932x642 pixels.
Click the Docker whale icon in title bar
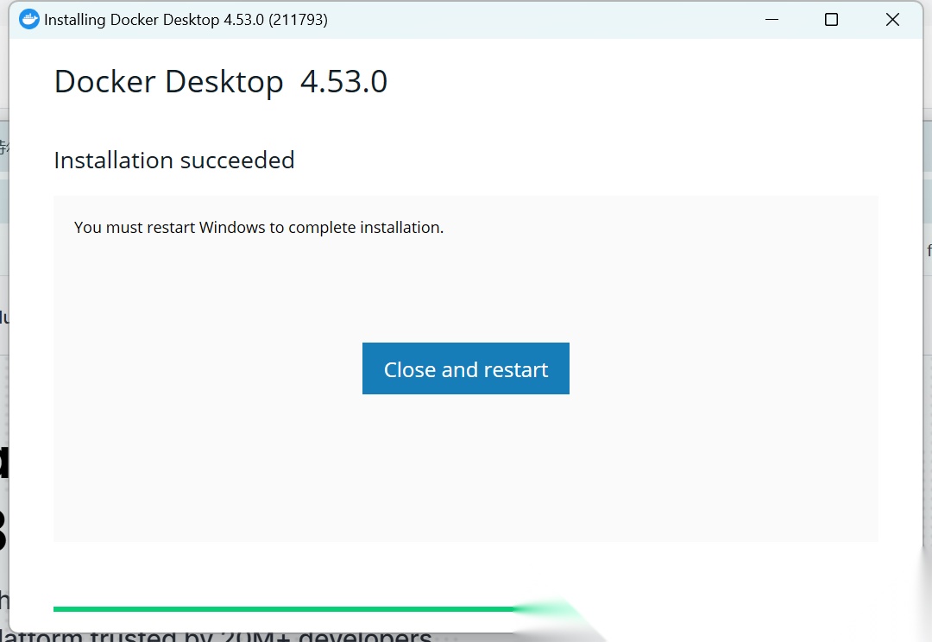click(29, 20)
